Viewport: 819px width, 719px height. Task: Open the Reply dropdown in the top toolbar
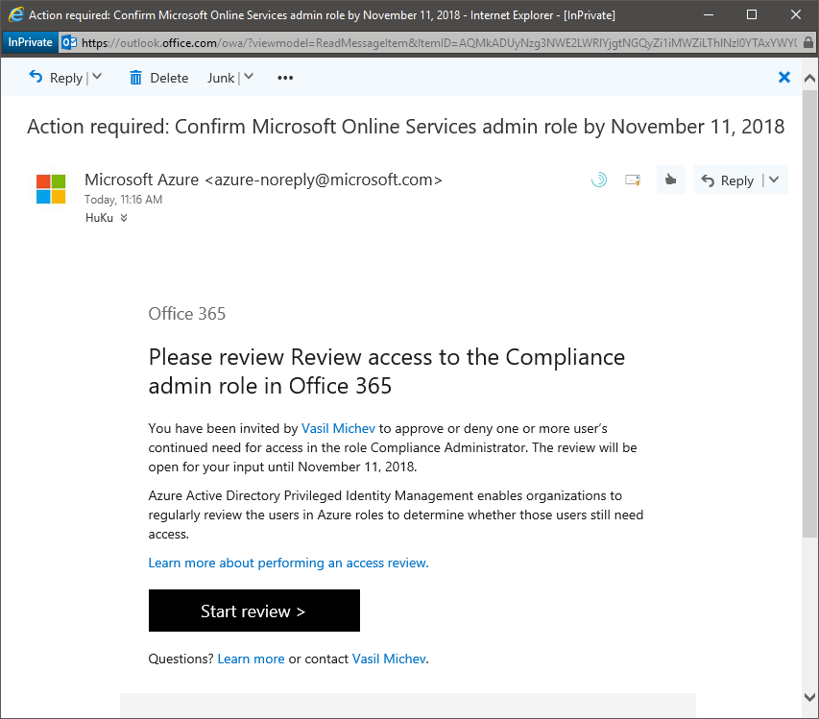pyautogui.click(x=97, y=78)
